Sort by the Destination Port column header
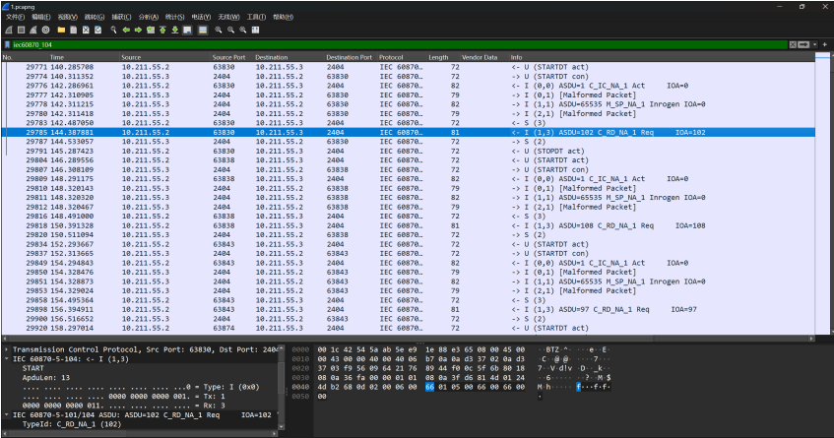Viewport: 834px width, 438px height. pyautogui.click(x=349, y=57)
